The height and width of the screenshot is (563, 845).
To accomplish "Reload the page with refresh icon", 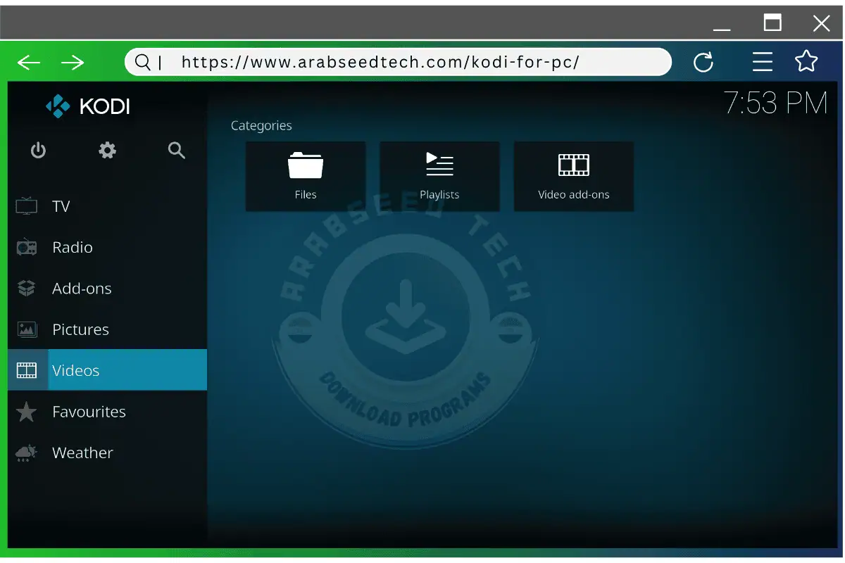I will pyautogui.click(x=703, y=63).
